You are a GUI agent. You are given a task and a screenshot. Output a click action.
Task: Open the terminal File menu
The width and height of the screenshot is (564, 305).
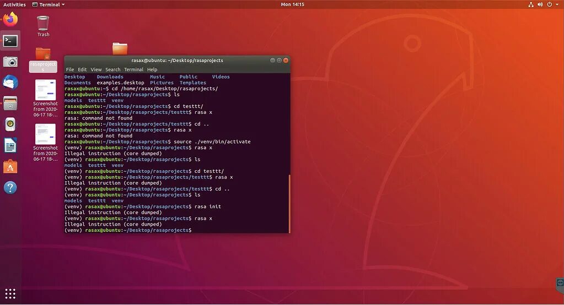(x=70, y=69)
